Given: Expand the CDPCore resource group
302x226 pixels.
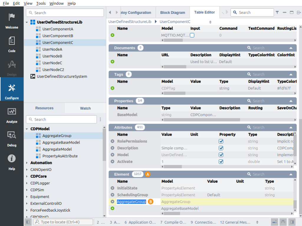Looking at the screenshot, I should [x=27, y=177].
